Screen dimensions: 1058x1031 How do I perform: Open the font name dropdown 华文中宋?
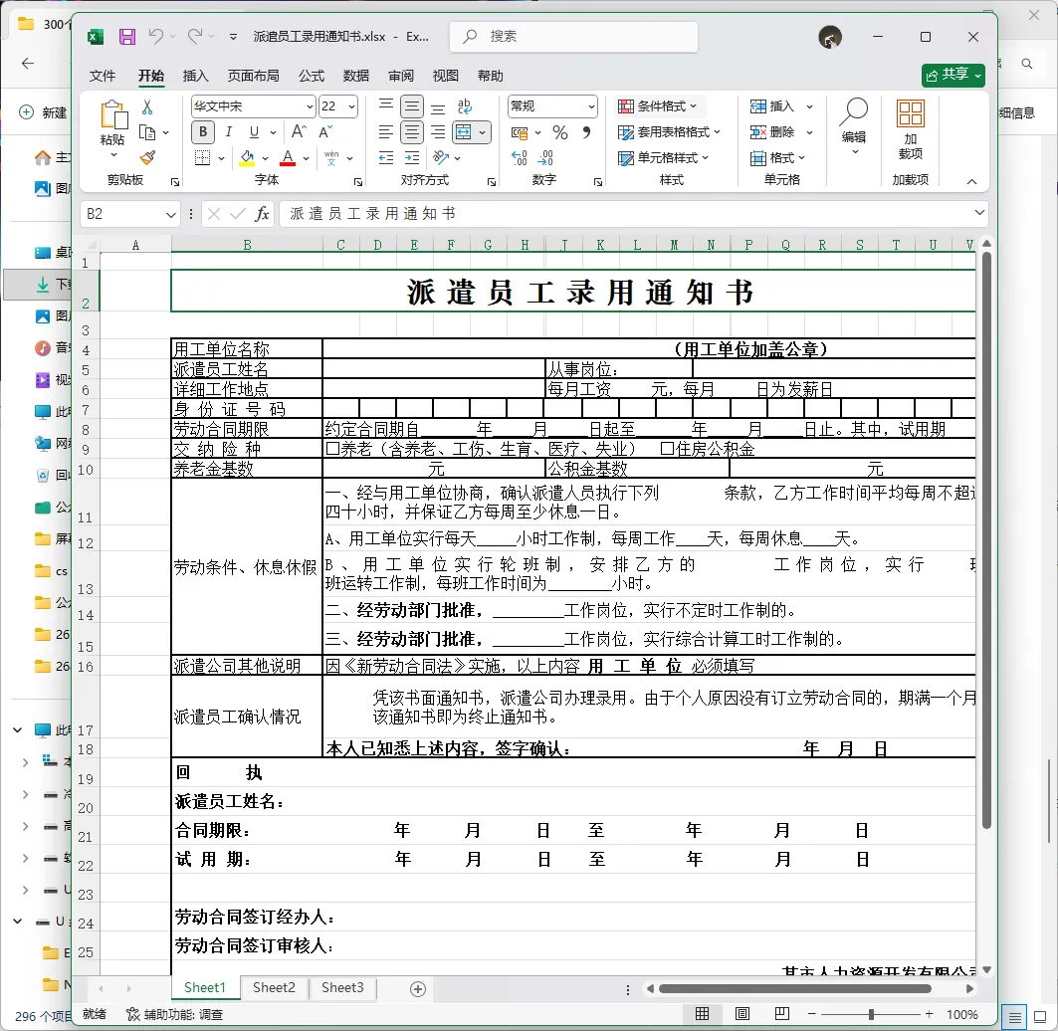[310, 106]
